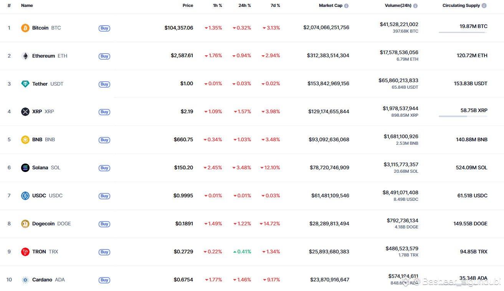
Task: Sort by the Name column header
Action: click(27, 6)
